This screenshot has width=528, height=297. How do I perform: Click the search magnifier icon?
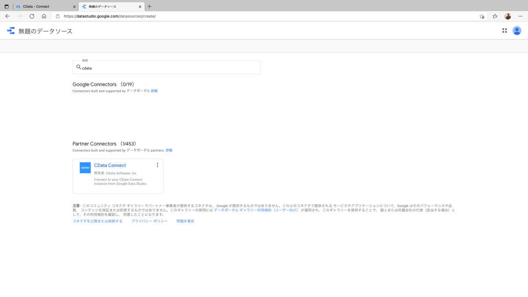[79, 67]
